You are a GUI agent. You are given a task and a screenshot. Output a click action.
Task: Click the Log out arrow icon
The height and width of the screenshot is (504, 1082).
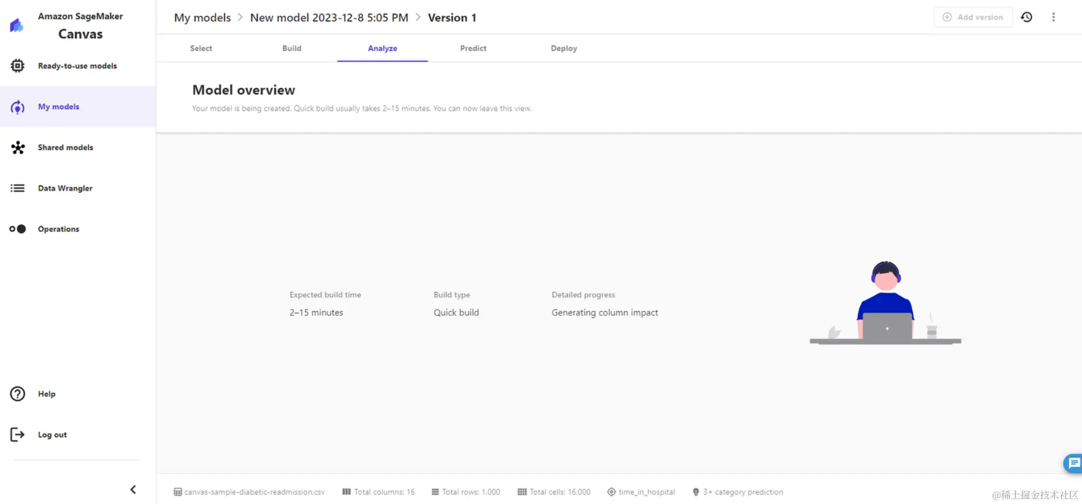[17, 435]
